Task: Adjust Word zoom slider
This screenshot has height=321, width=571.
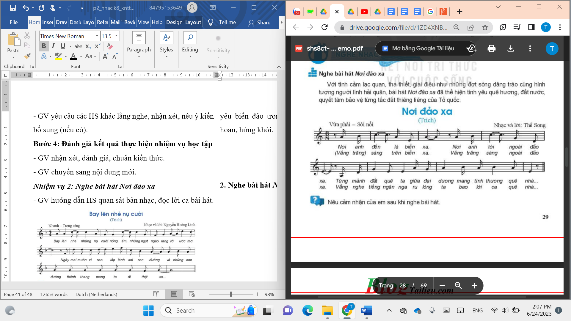Action: click(231, 294)
